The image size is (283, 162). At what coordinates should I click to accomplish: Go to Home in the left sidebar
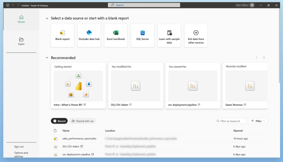(21, 19)
